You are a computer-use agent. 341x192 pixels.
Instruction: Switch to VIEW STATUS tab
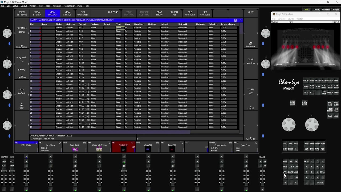coord(67,13)
